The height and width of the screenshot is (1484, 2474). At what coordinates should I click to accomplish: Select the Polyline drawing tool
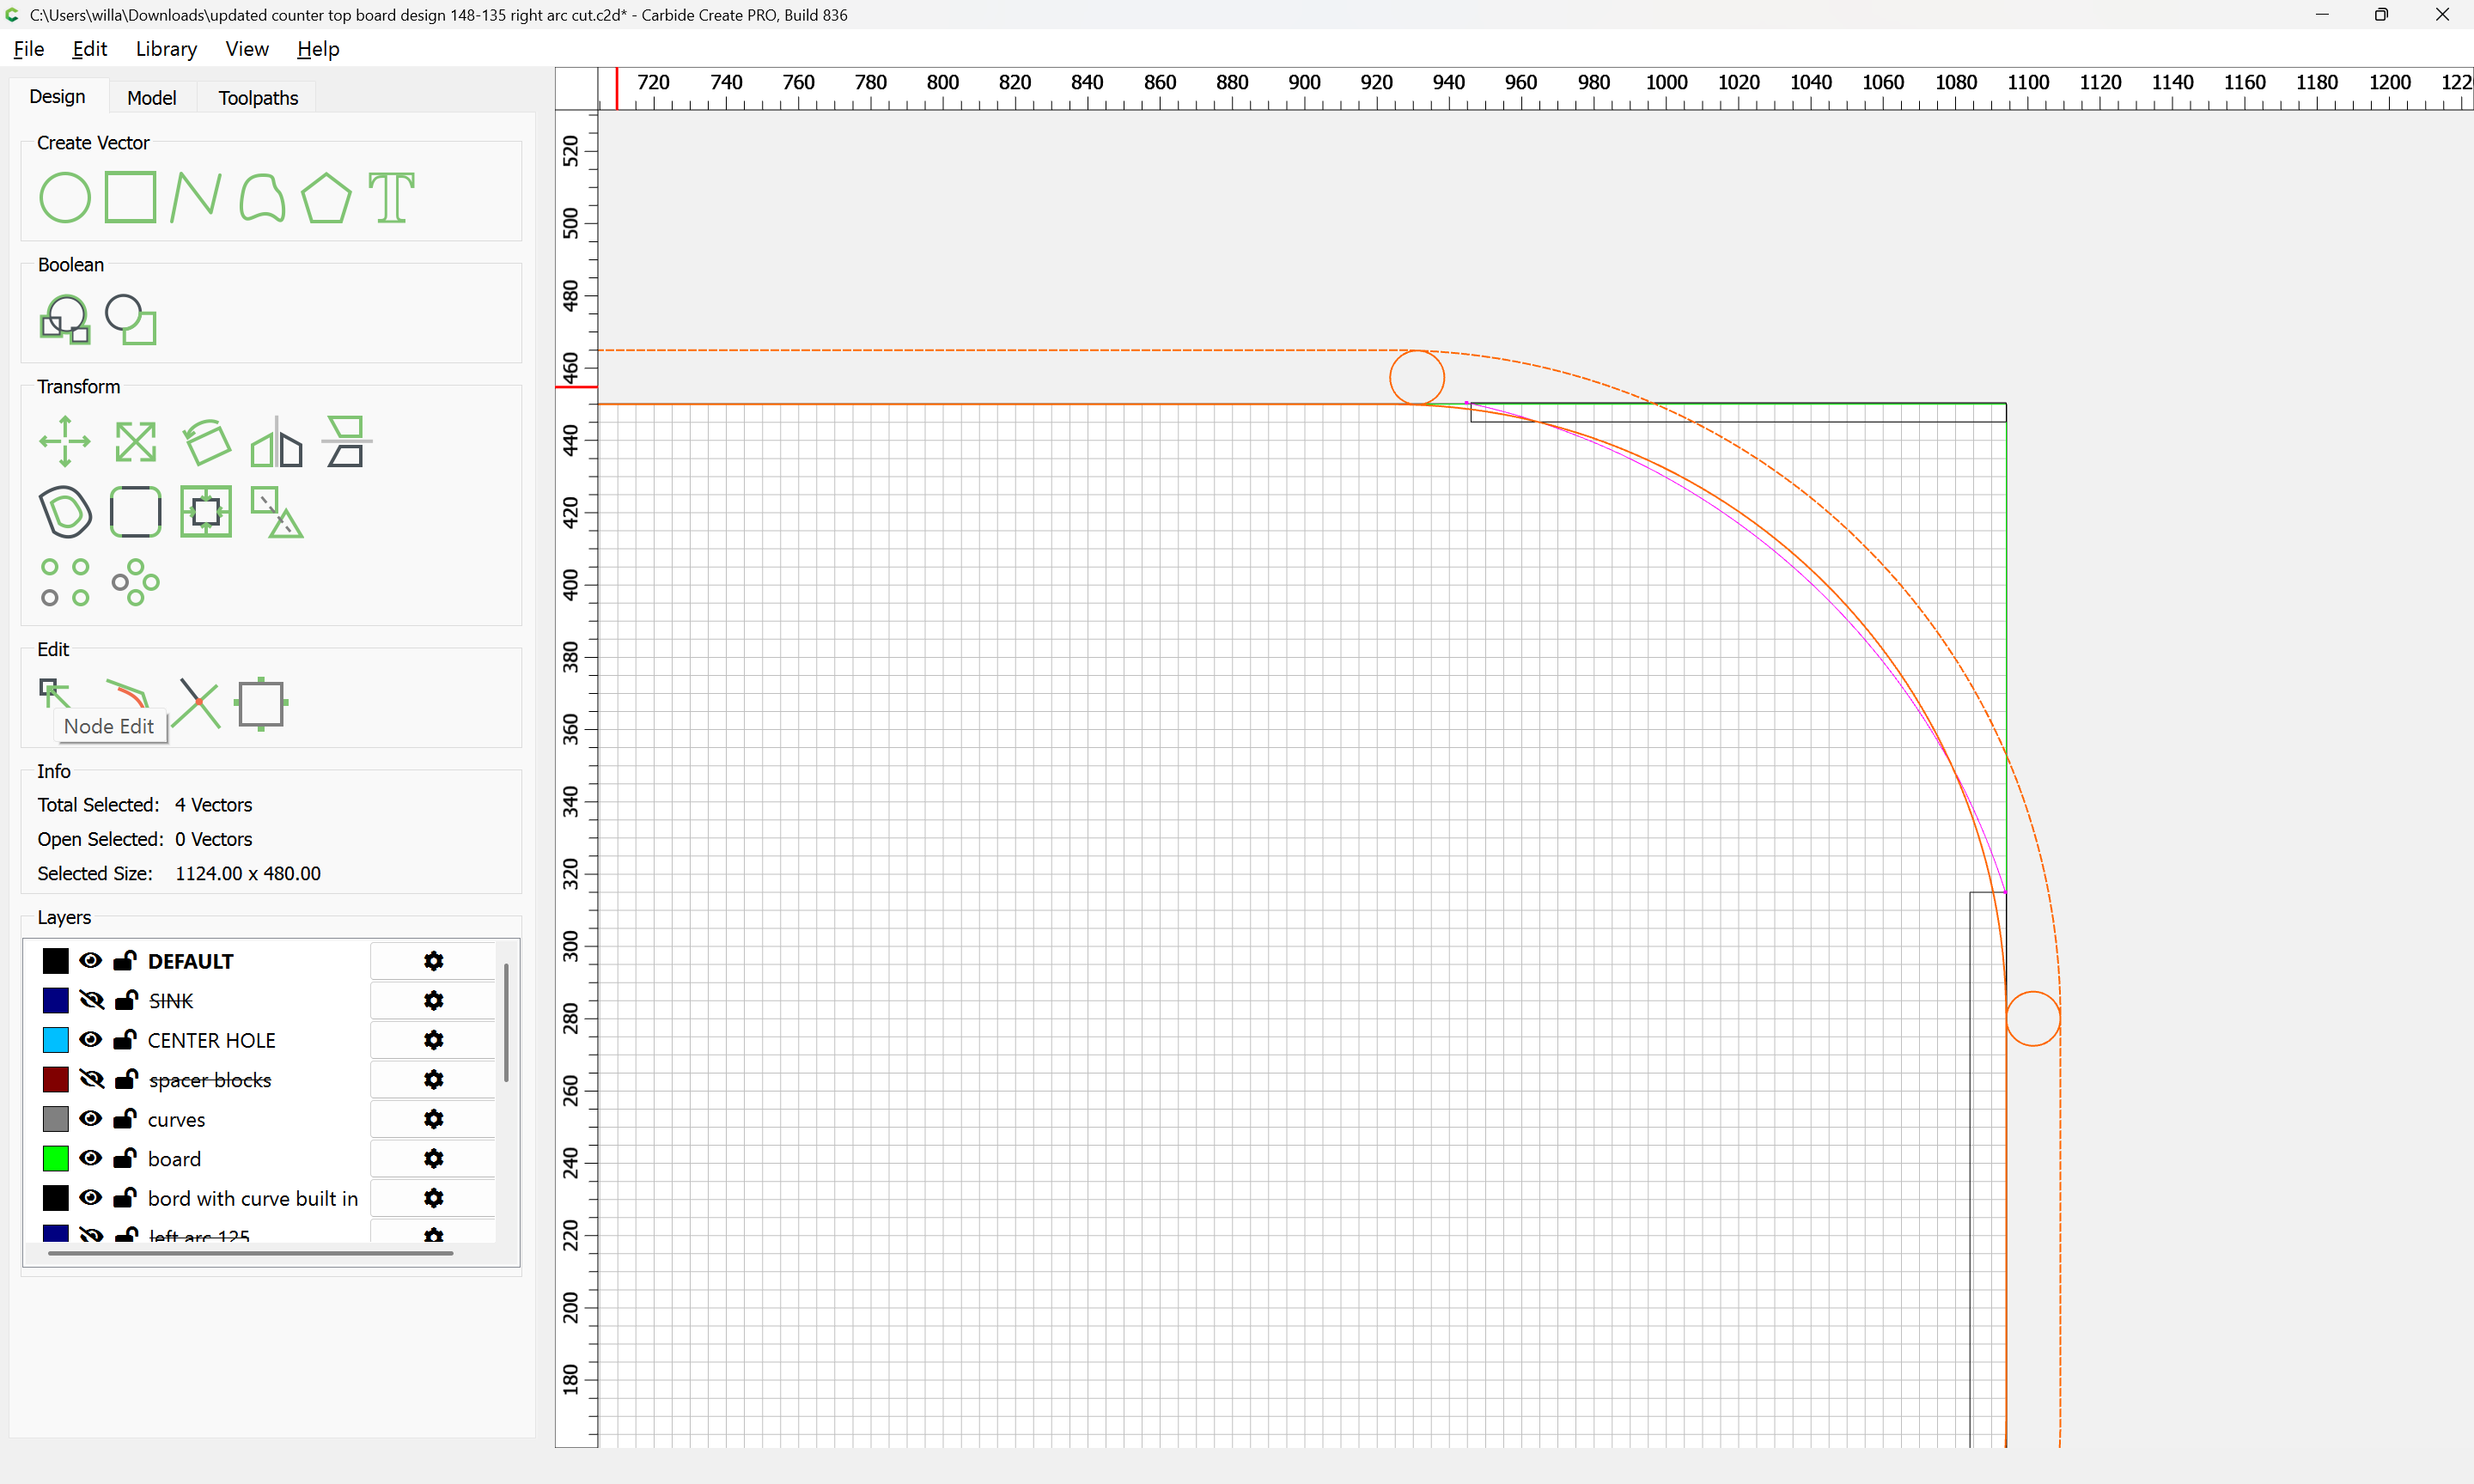[x=195, y=197]
